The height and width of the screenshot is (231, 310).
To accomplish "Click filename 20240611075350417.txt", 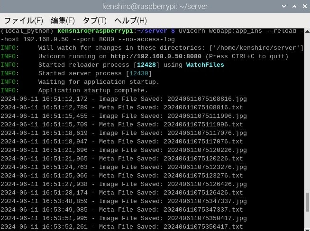I will [203, 227].
